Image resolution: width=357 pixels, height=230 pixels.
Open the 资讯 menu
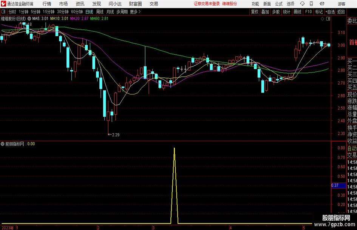pos(80,4)
